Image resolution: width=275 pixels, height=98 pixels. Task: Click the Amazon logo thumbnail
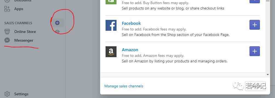click(x=111, y=52)
